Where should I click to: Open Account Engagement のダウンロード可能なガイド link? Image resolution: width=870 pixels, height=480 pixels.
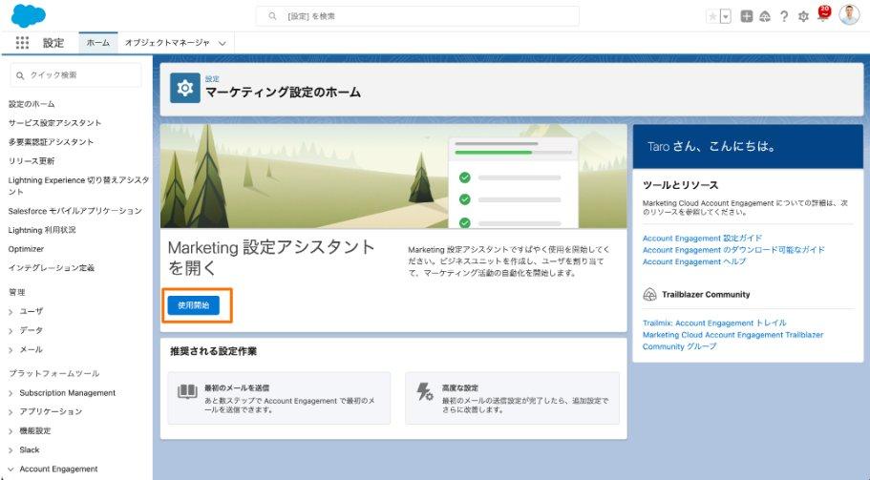point(733,250)
